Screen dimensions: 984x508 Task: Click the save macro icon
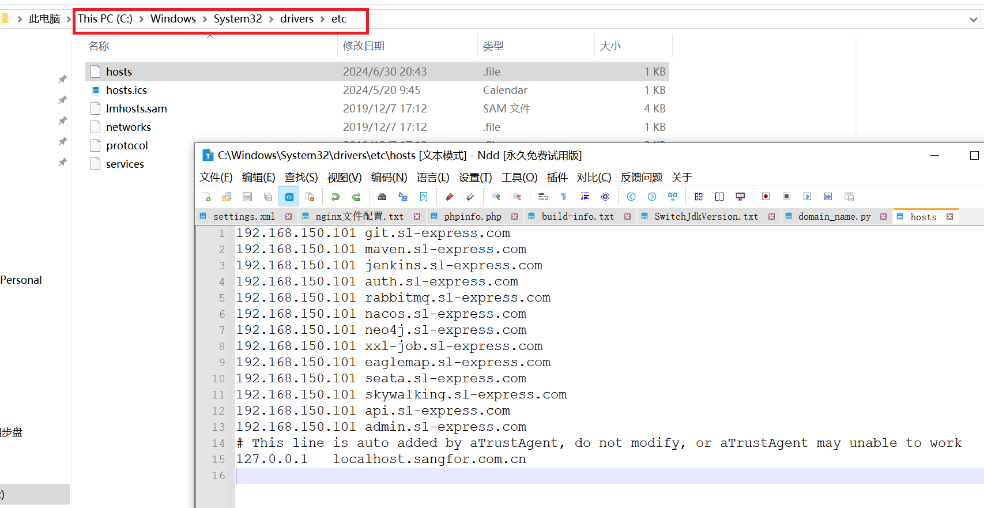(849, 197)
